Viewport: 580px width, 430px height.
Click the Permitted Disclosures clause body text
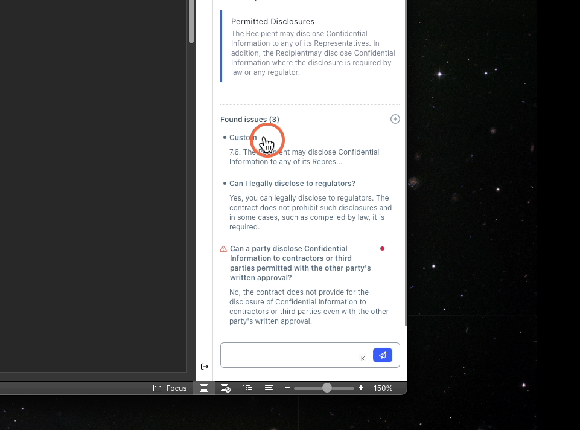tap(313, 53)
